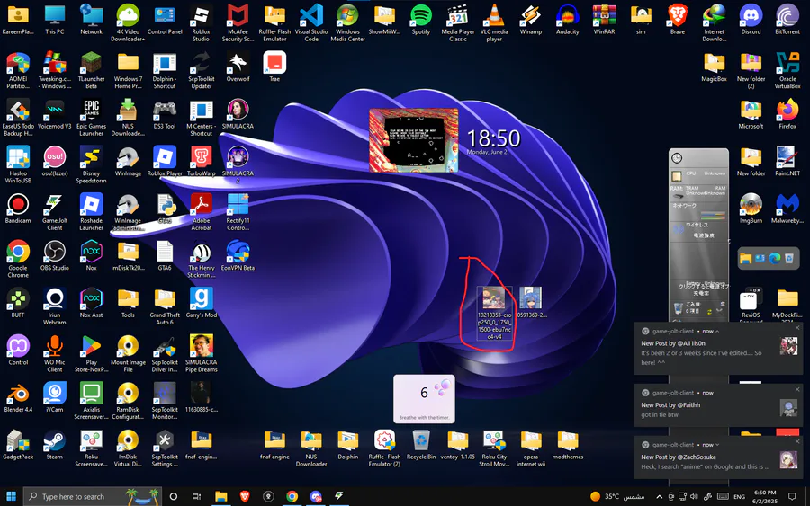Image resolution: width=810 pixels, height=506 pixels.
Task: Launch Winamp desktop shortcut
Action: (530, 20)
